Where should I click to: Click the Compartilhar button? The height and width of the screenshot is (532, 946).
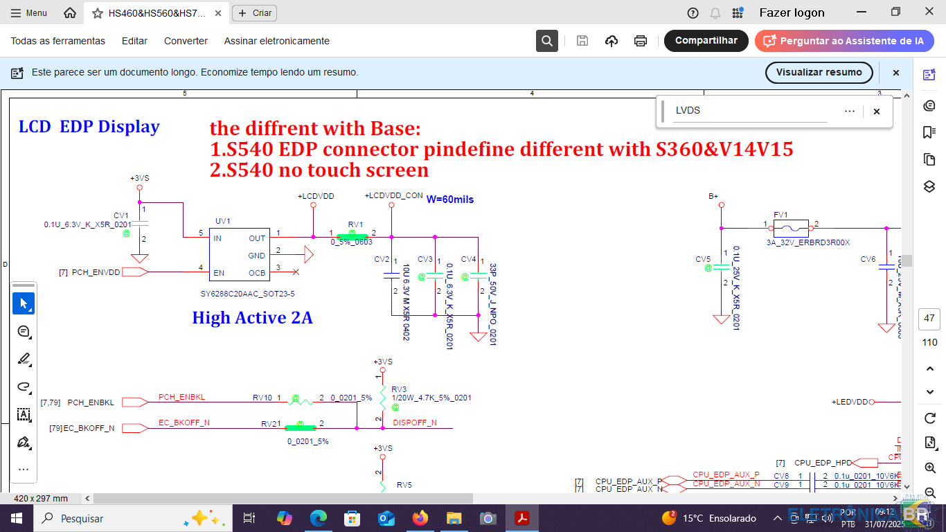click(x=706, y=41)
